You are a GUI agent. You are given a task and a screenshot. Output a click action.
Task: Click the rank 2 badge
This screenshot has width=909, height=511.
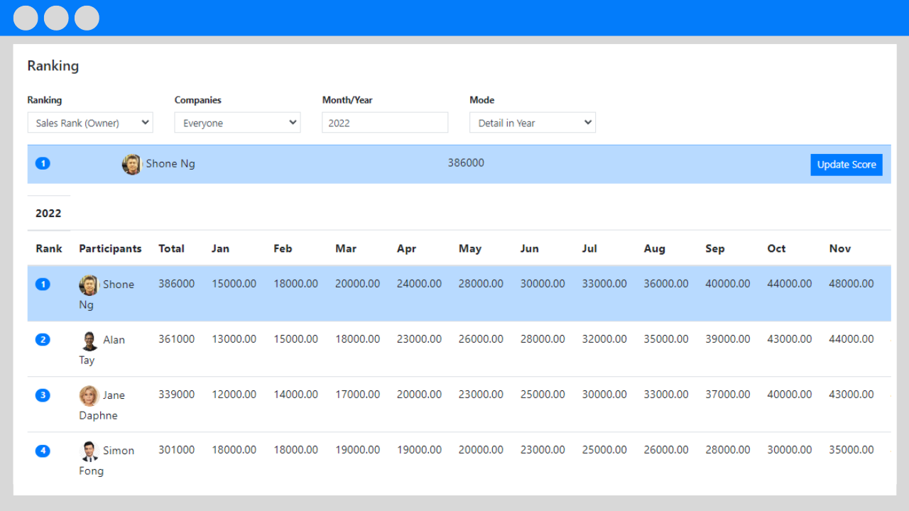[x=43, y=339]
